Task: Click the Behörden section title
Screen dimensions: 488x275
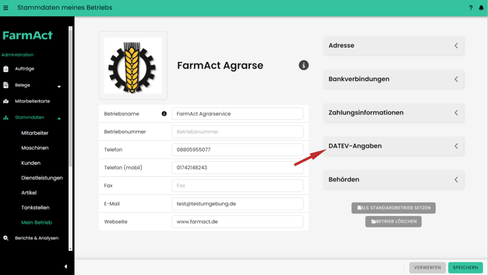Action: coord(344,180)
